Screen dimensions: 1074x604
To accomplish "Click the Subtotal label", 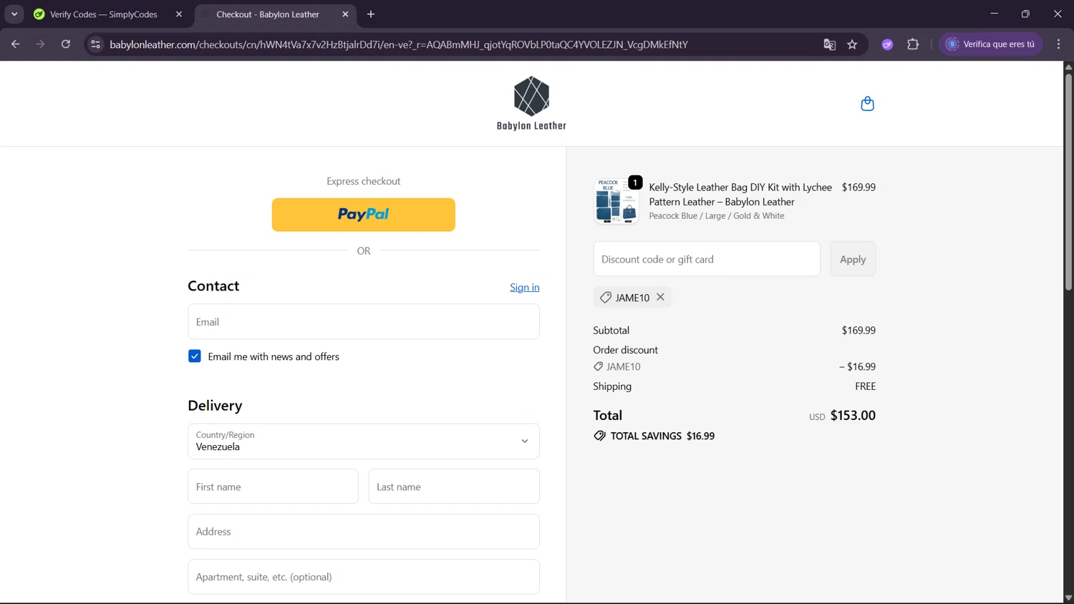I will 611,330.
